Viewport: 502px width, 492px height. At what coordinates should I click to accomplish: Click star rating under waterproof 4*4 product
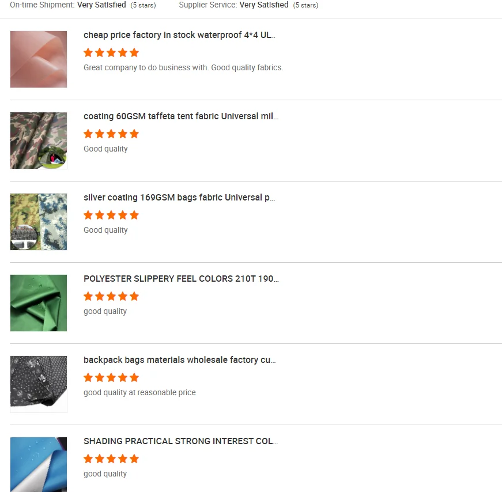point(111,52)
